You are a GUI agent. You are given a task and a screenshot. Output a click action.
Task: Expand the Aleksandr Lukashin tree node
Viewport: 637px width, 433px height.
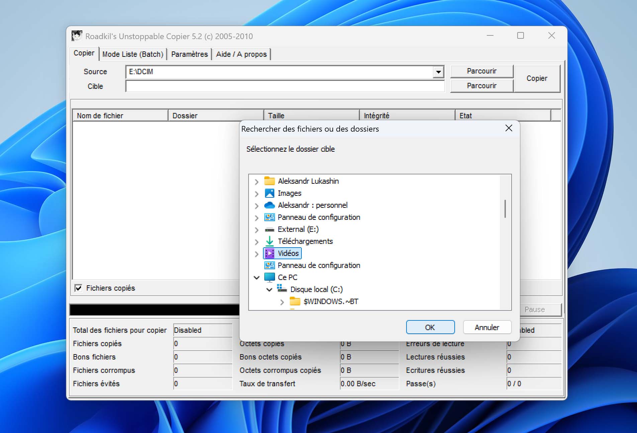point(257,182)
